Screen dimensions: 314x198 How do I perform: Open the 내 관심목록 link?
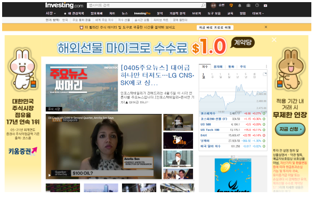(x=76, y=14)
